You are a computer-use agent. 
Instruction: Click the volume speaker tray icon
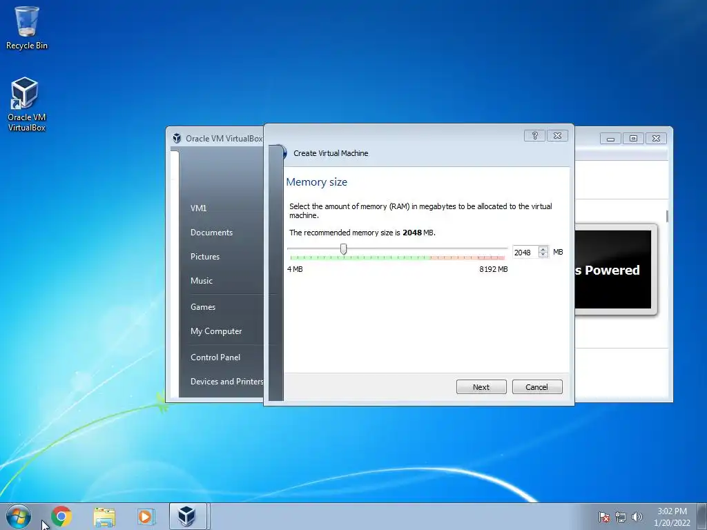click(x=637, y=517)
